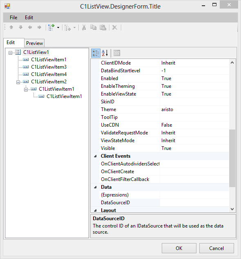
Task: Click the Move Down arrow toolbar icon
Action: (x=21, y=27)
